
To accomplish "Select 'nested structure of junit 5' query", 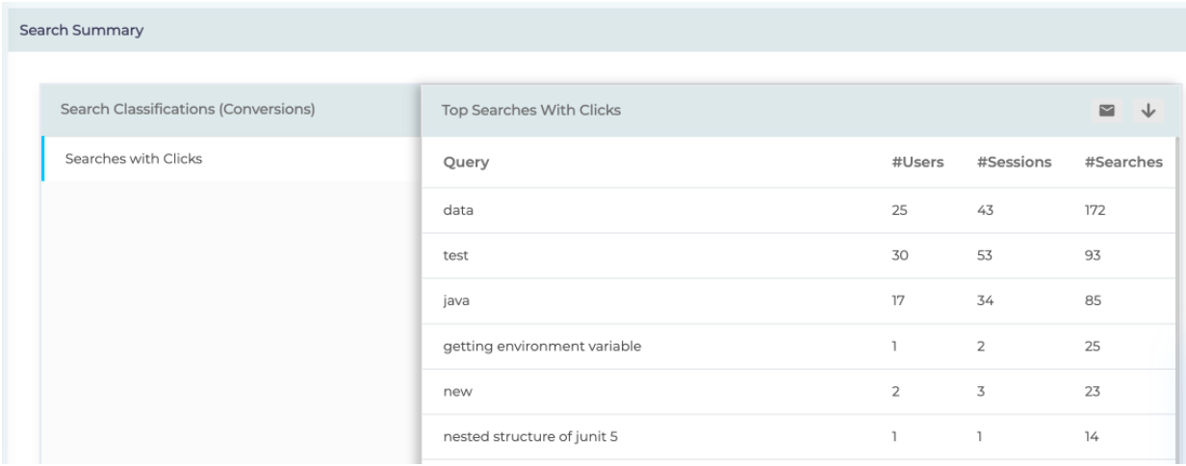I will pyautogui.click(x=529, y=437).
